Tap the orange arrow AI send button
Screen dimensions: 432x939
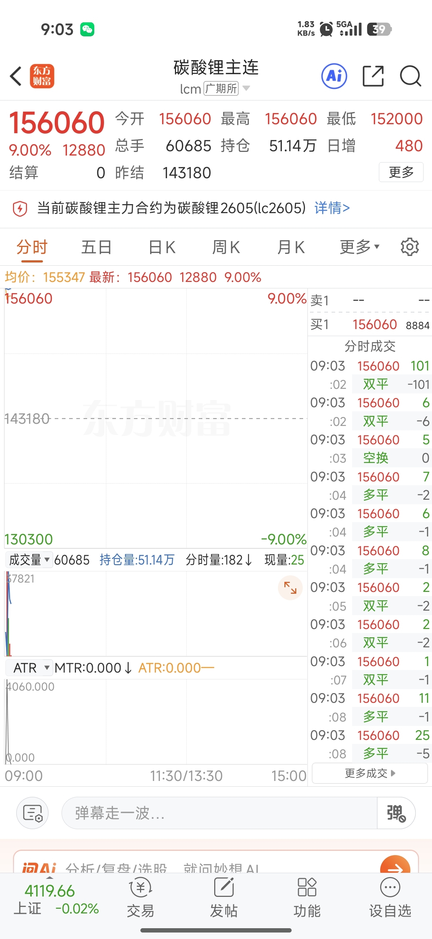395,868
